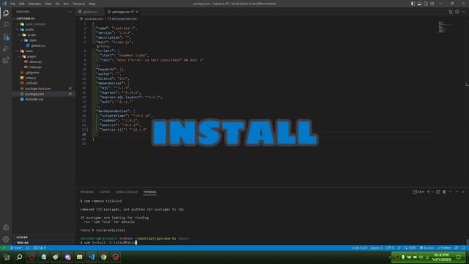Open the Source Control view
The image size is (469, 264).
click(6, 37)
